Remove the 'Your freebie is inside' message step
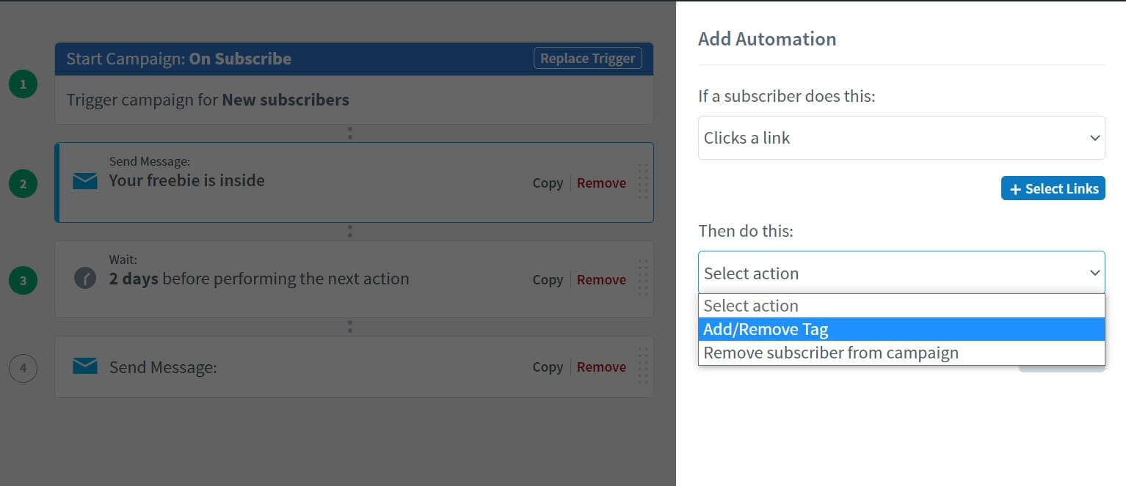Viewport: 1126px width, 486px height. (x=601, y=183)
